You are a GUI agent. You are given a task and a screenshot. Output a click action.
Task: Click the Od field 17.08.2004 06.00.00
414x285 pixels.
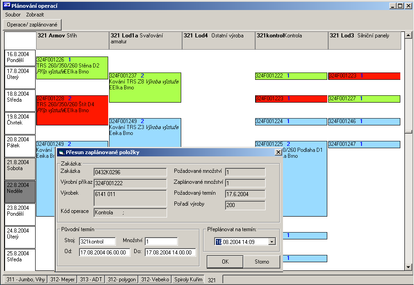point(105,253)
